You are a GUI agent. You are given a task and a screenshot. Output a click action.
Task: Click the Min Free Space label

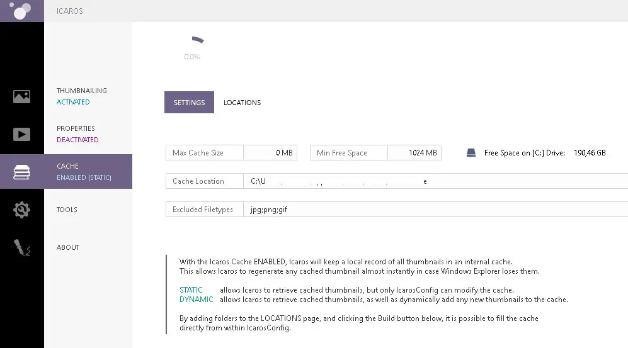341,153
